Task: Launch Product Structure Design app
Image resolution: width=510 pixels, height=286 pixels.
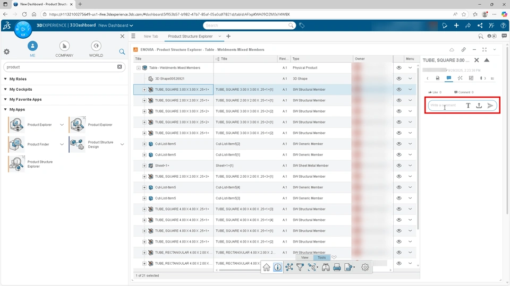Action: [76, 144]
